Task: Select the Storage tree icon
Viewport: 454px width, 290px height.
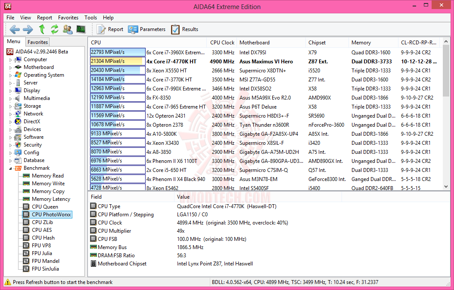Action: coord(18,106)
